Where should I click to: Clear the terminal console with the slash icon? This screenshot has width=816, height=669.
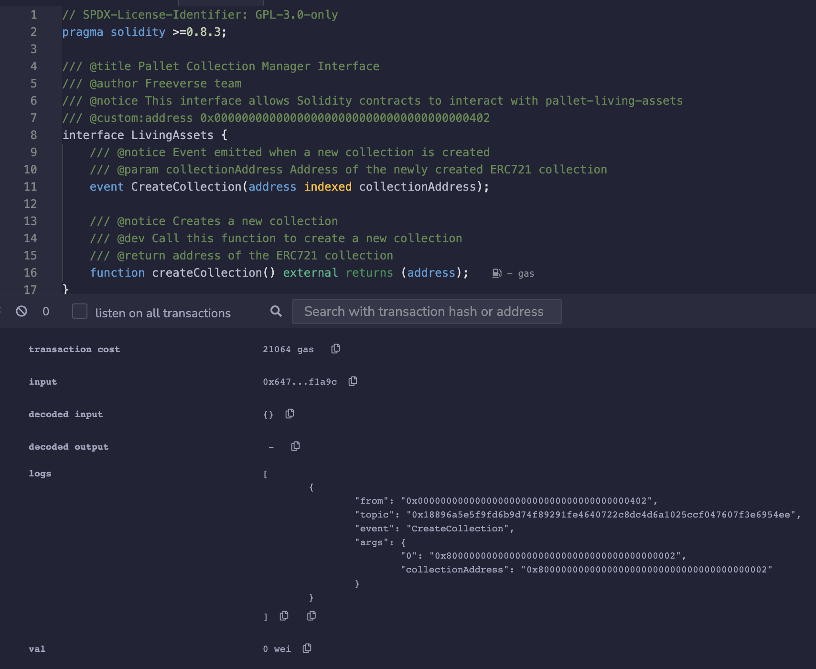pyautogui.click(x=21, y=311)
